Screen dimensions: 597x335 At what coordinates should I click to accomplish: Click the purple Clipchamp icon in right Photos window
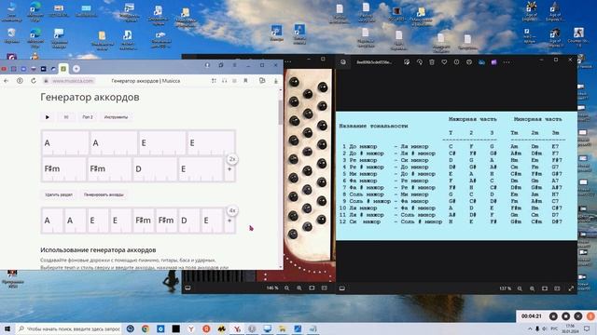tap(493, 62)
